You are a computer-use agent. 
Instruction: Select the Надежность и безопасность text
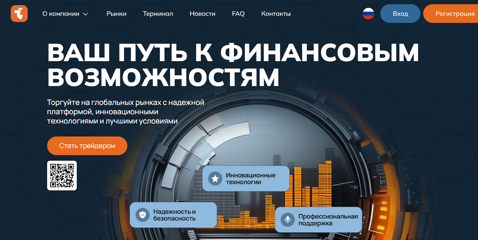pyautogui.click(x=174, y=215)
